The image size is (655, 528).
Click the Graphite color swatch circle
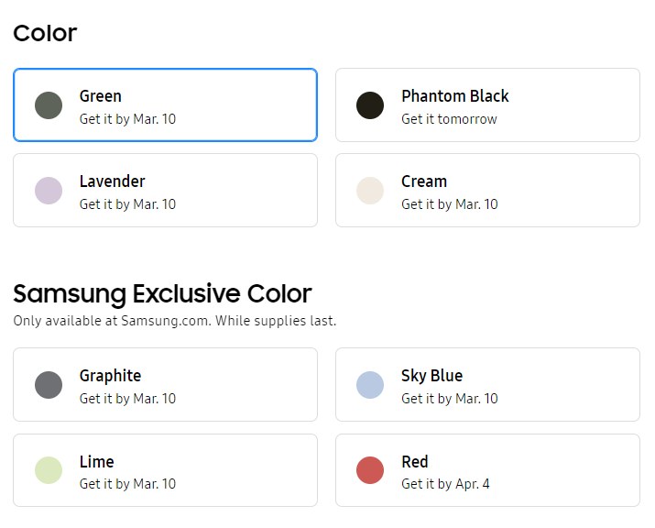[x=49, y=385]
